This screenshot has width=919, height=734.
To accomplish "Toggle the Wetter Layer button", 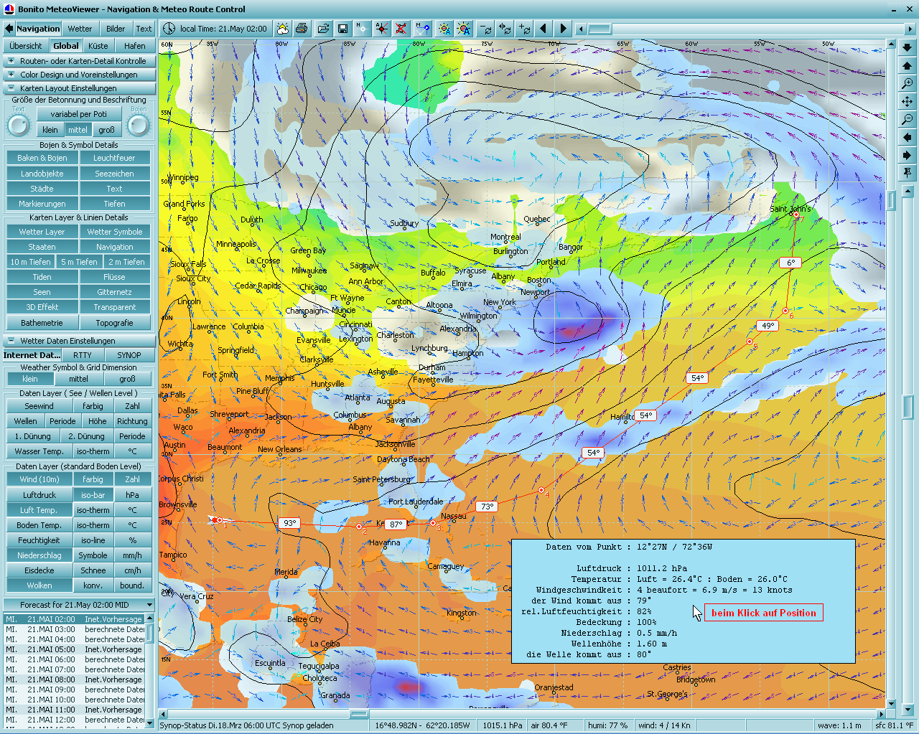I will (42, 232).
